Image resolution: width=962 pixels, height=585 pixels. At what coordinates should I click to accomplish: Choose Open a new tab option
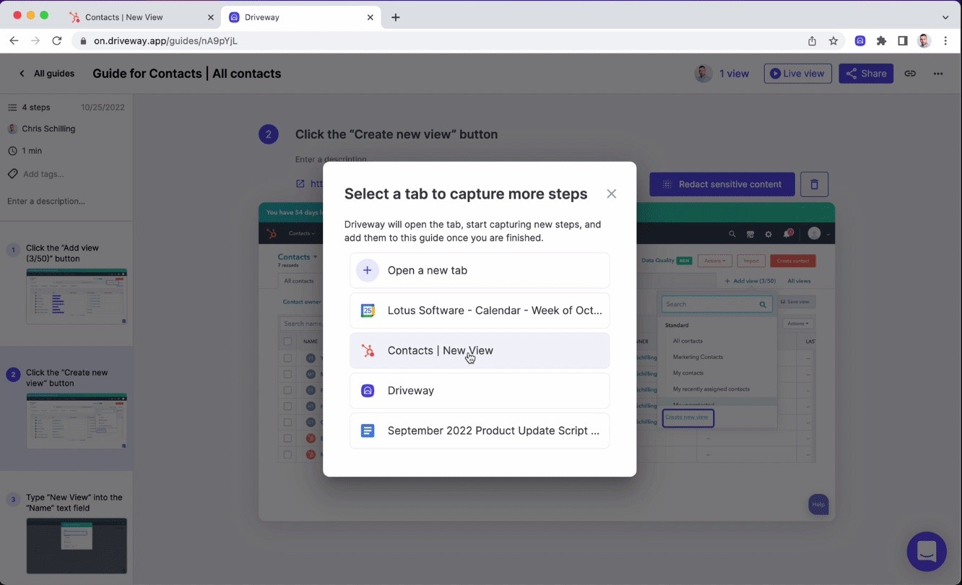480,270
